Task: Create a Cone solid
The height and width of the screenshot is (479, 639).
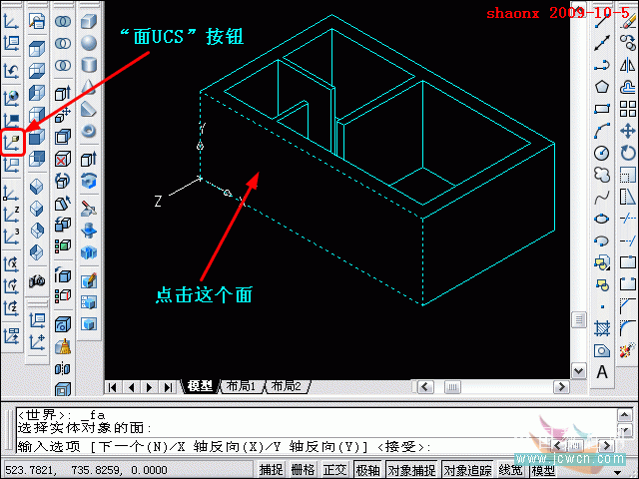Action: (89, 87)
